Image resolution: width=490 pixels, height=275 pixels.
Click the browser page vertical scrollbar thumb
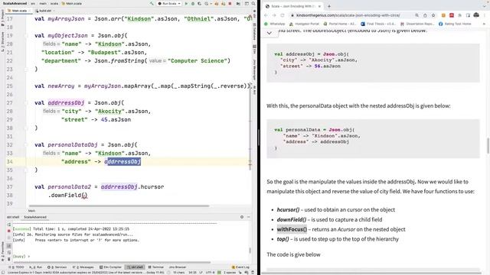[488, 145]
